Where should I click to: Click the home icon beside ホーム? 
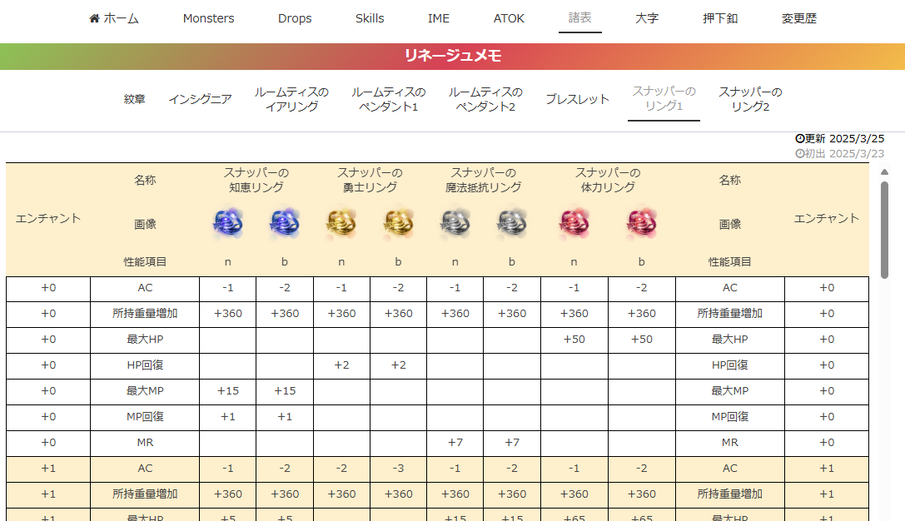click(x=94, y=18)
